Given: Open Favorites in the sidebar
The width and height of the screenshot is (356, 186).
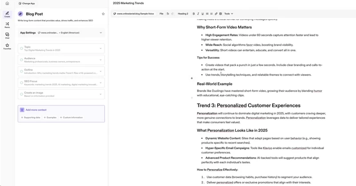Looking at the screenshot, I should pyautogui.click(x=7, y=46).
